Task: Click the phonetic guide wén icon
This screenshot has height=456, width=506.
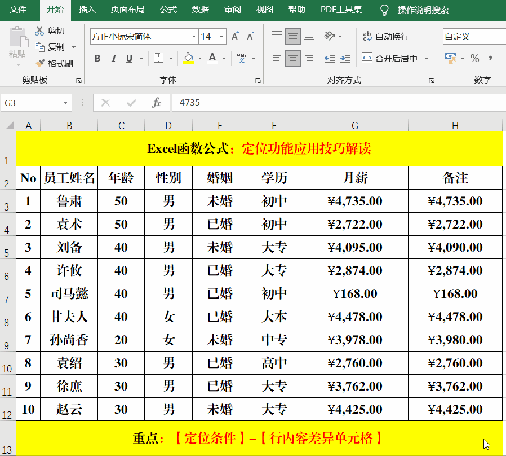Action: click(241, 58)
